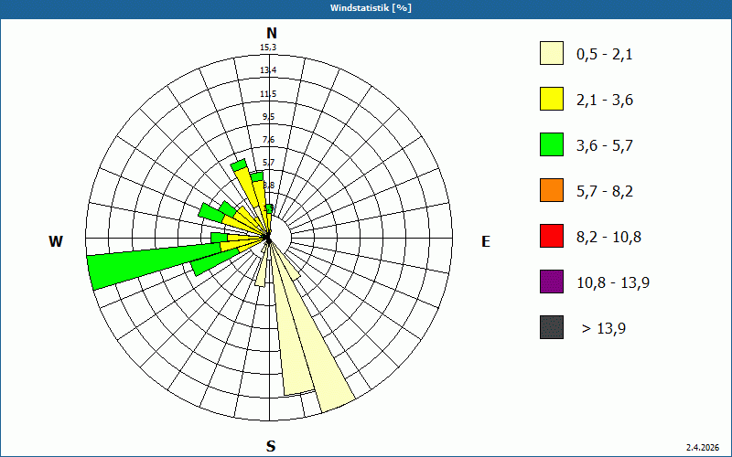Click the 10,8 - 13,9 purple legend swatch
Viewport: 732px width, 457px height.
(x=552, y=282)
